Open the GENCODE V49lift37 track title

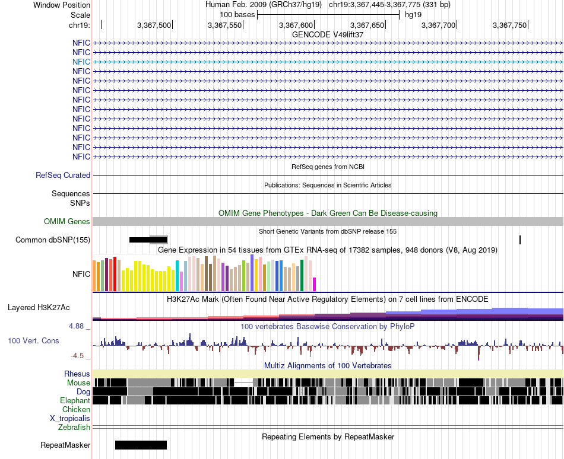[x=327, y=35]
